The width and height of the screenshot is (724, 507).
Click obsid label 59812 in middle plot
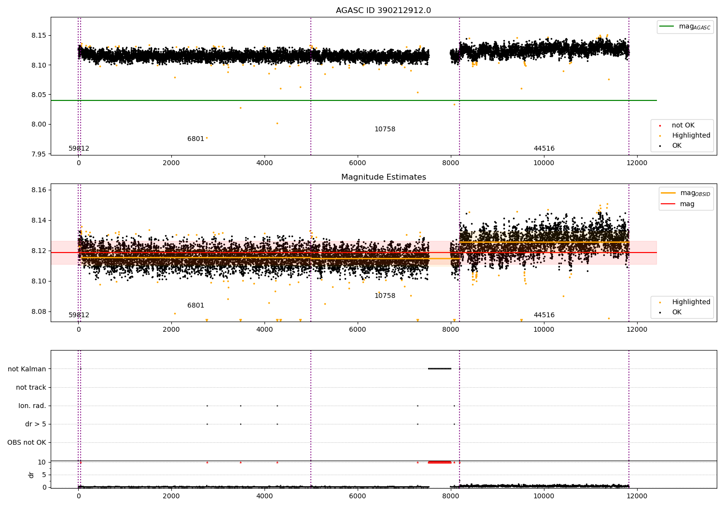pyautogui.click(x=79, y=315)
